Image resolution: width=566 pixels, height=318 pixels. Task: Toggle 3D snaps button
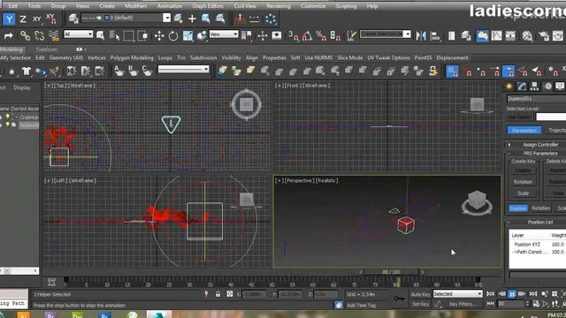point(293,35)
